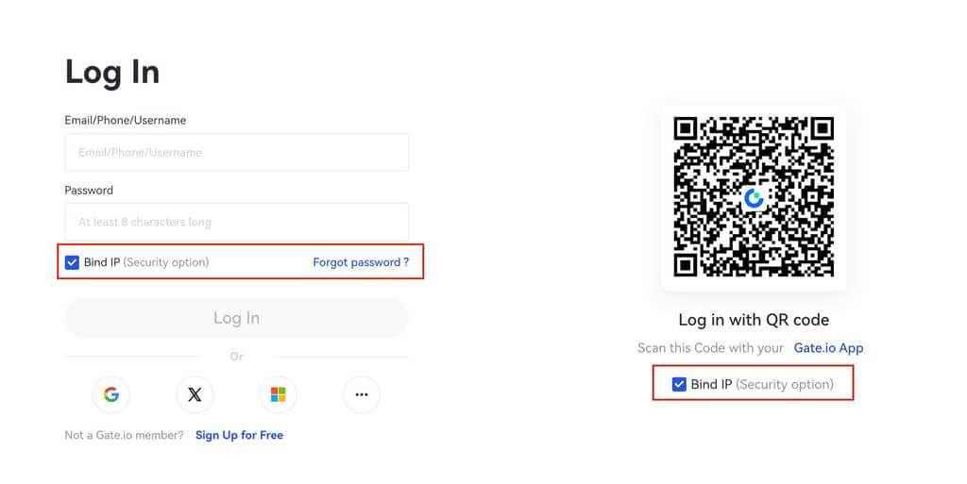Open the Sign Up for Free link
Image resolution: width=967 pixels, height=484 pixels.
point(239,435)
